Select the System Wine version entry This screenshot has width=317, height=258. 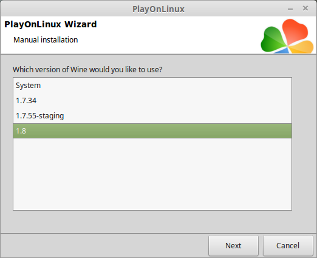pos(152,86)
